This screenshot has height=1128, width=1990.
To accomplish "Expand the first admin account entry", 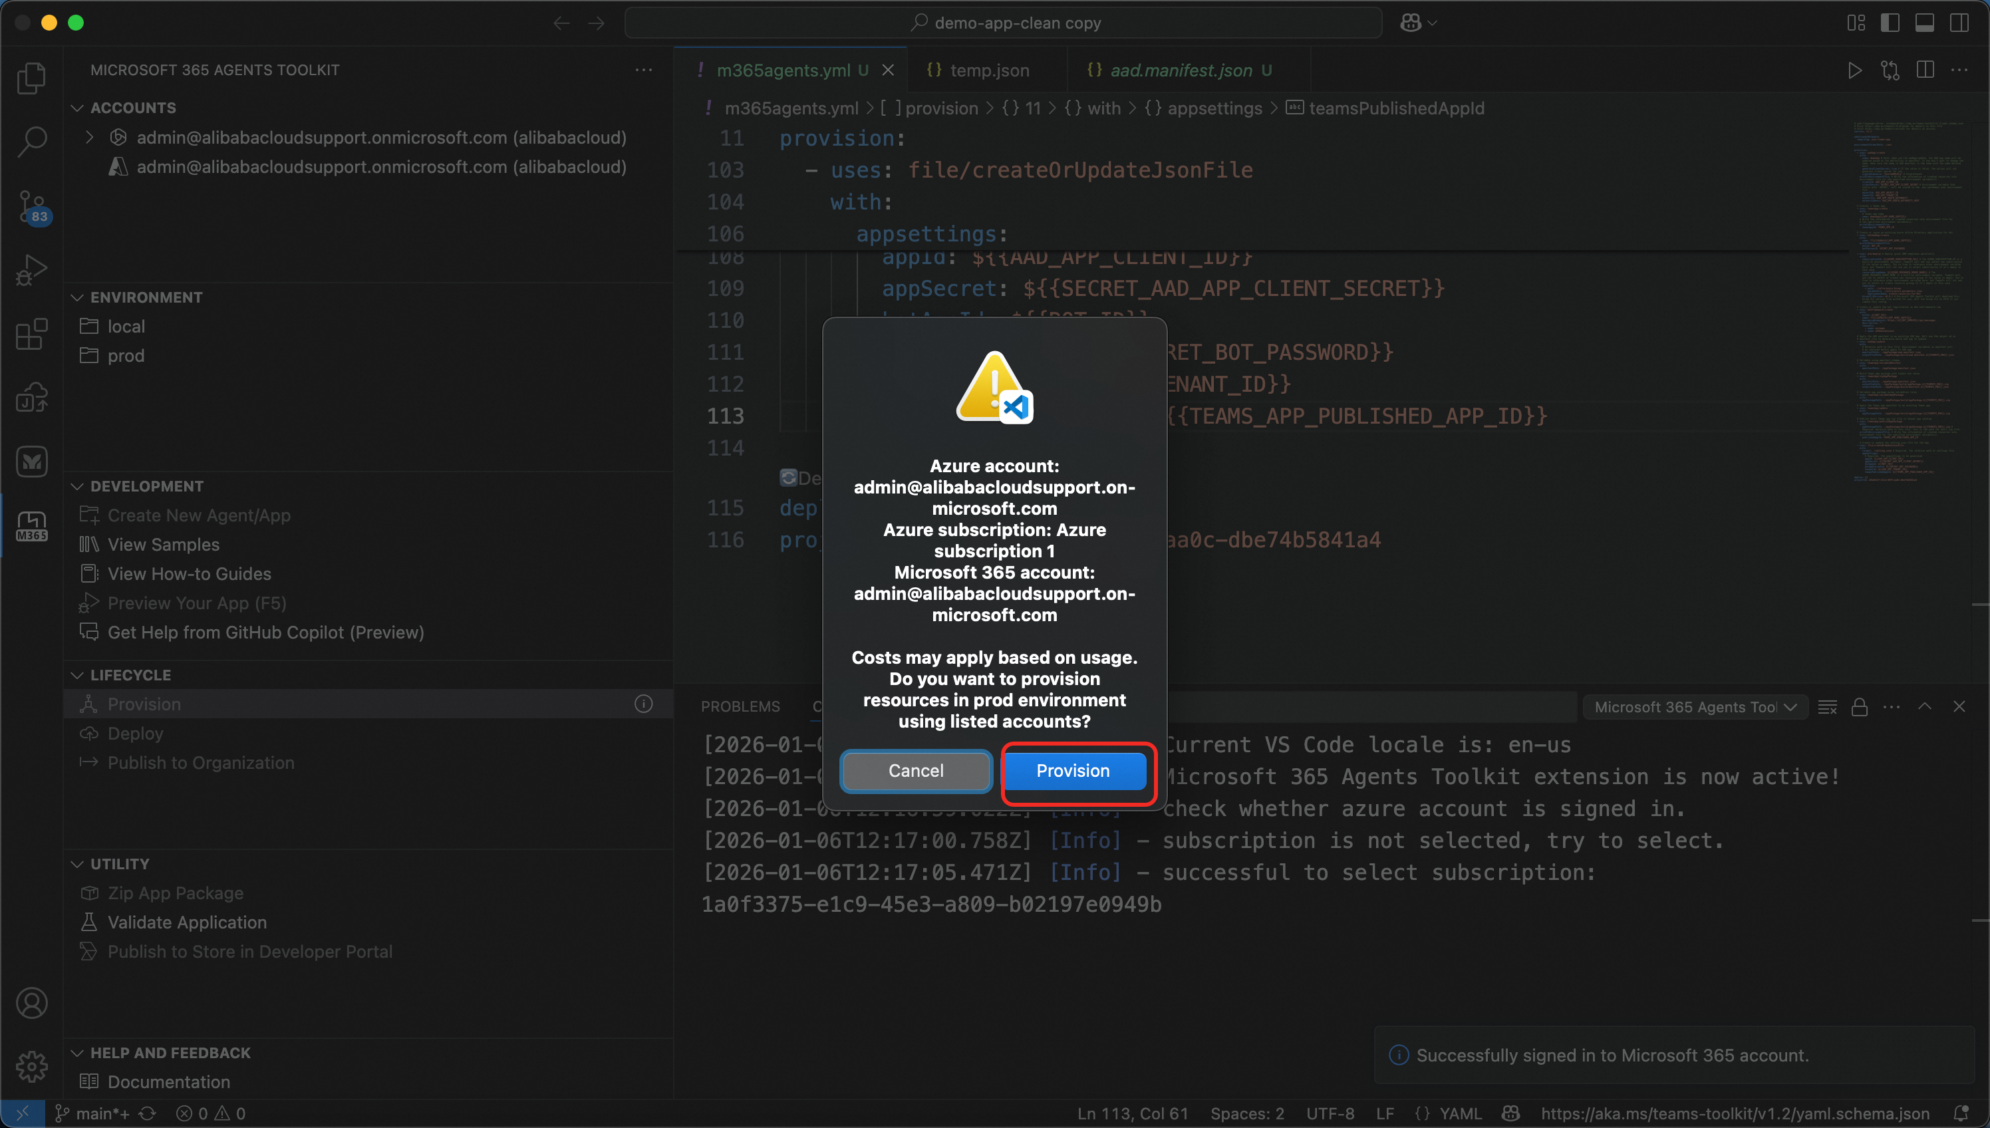I will [90, 137].
